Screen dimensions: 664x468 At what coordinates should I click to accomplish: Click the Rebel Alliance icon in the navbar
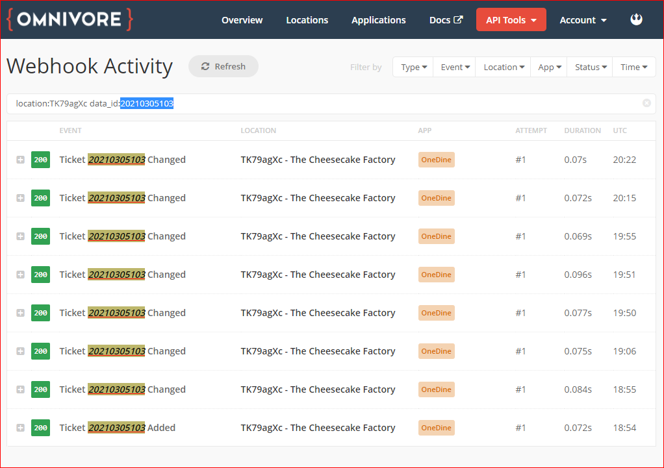click(635, 19)
